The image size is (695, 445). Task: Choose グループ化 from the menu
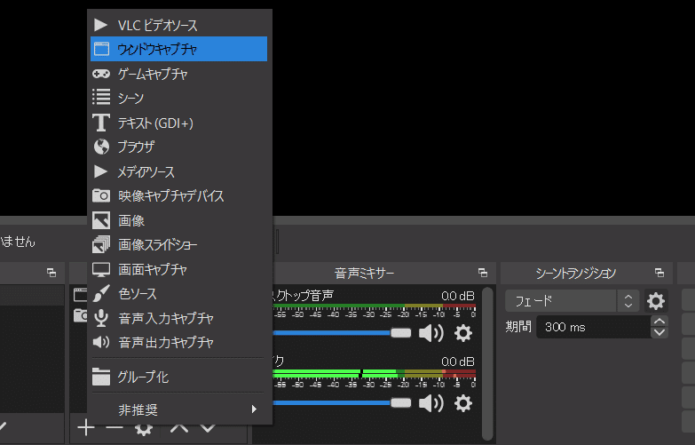pyautogui.click(x=178, y=377)
